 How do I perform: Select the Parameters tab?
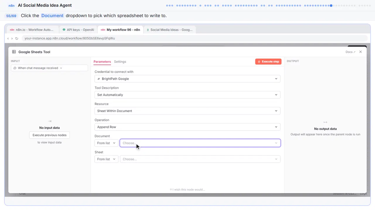(x=102, y=62)
